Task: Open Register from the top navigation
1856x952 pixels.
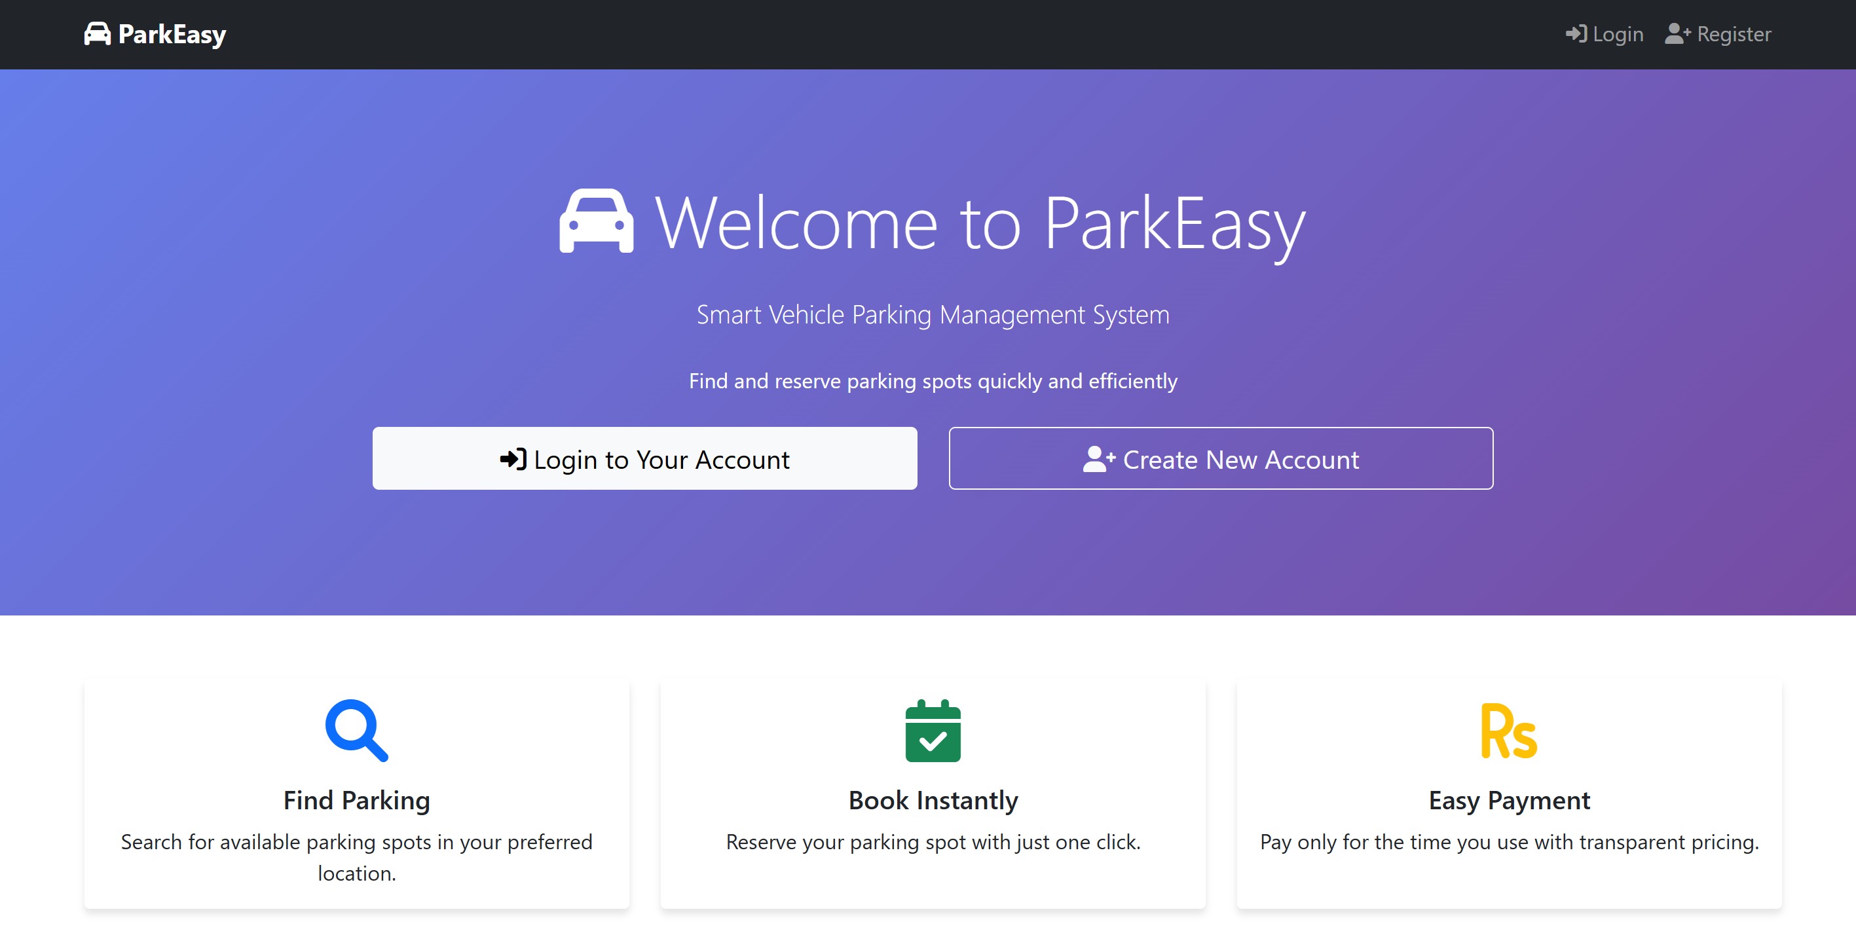Action: (x=1733, y=34)
